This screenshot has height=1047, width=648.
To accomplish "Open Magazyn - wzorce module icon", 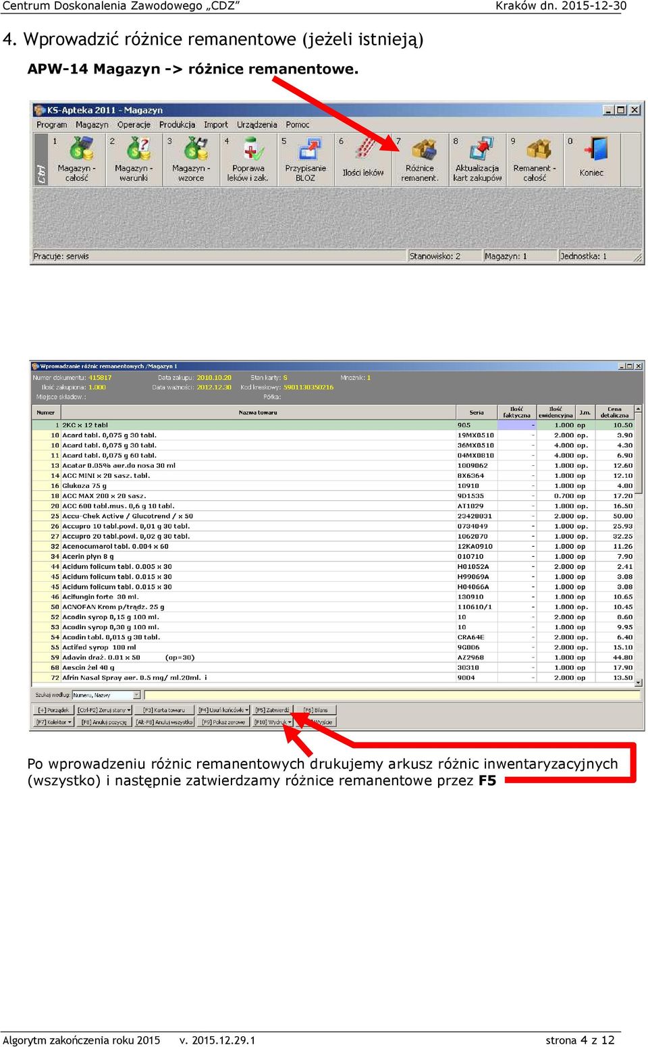I will pos(191,159).
